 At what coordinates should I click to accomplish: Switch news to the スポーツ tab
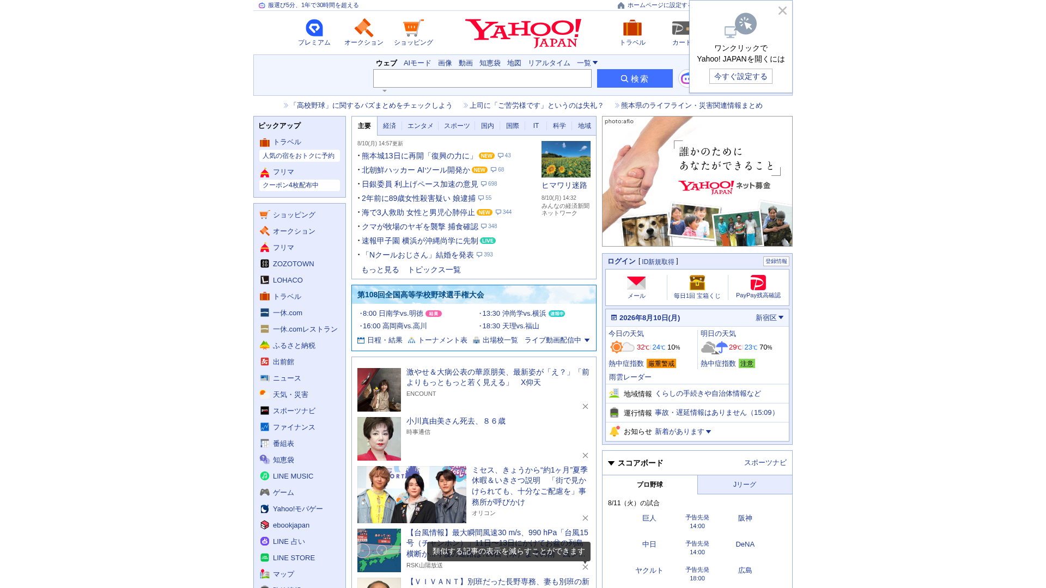tap(457, 126)
